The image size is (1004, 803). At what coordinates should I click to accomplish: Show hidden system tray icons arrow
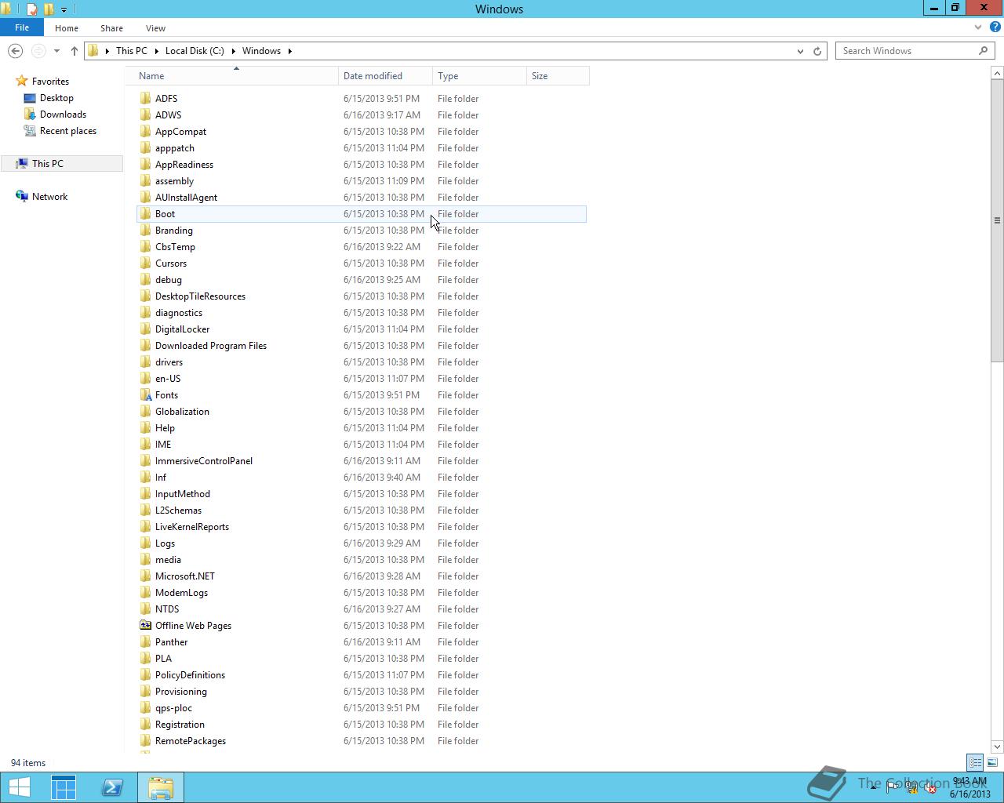[873, 787]
